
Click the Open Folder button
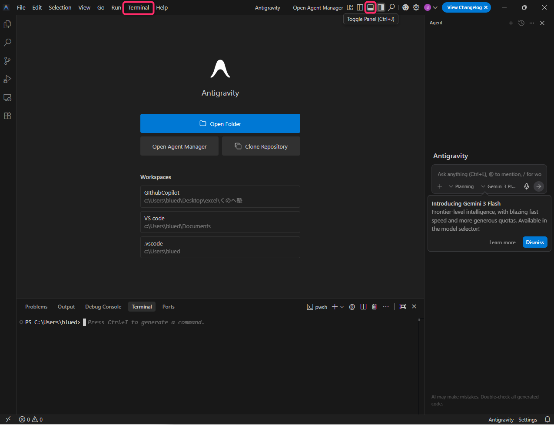click(x=220, y=123)
